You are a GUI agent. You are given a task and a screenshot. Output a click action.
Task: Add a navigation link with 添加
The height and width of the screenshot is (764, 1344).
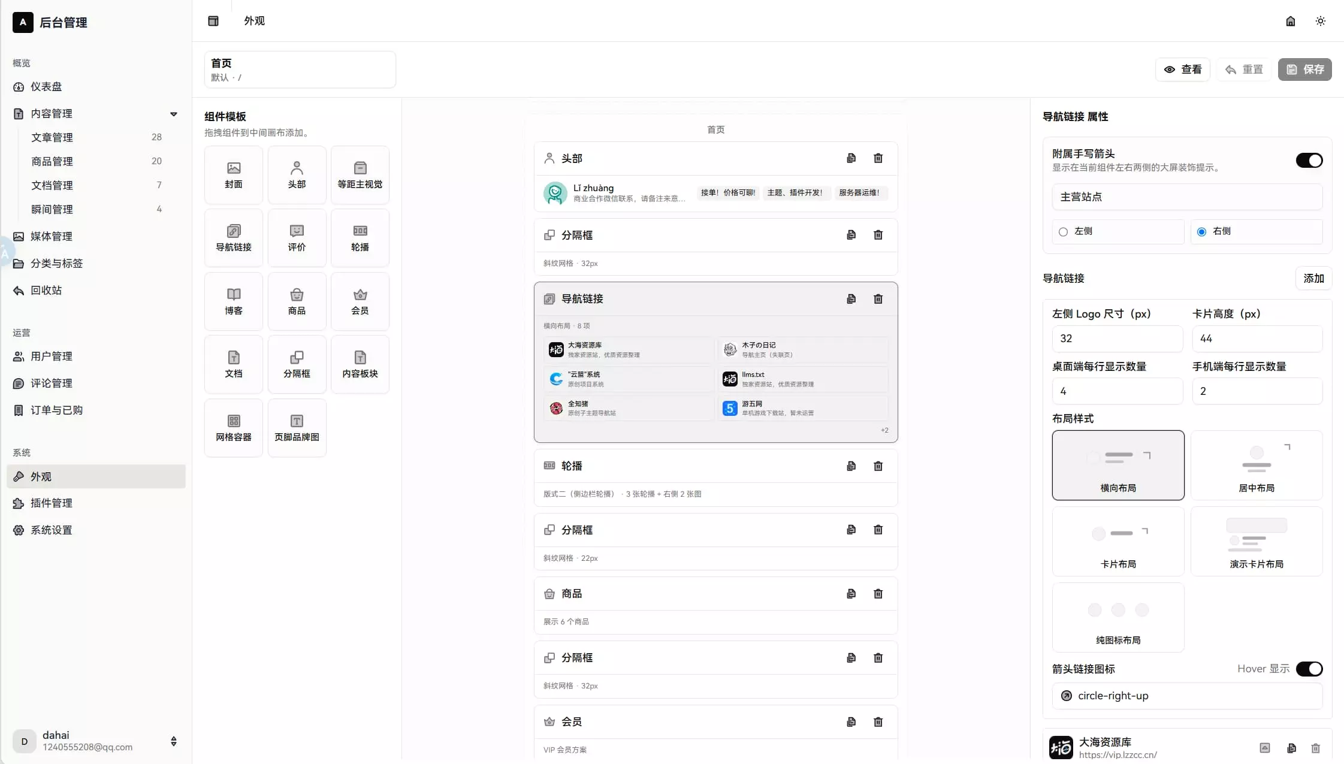pyautogui.click(x=1313, y=279)
